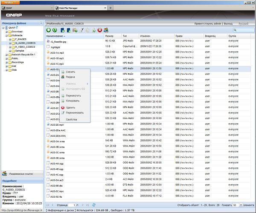The image size is (256, 213).
Task: Click the file icon of AUD-5D.fla
Action: click(x=48, y=196)
